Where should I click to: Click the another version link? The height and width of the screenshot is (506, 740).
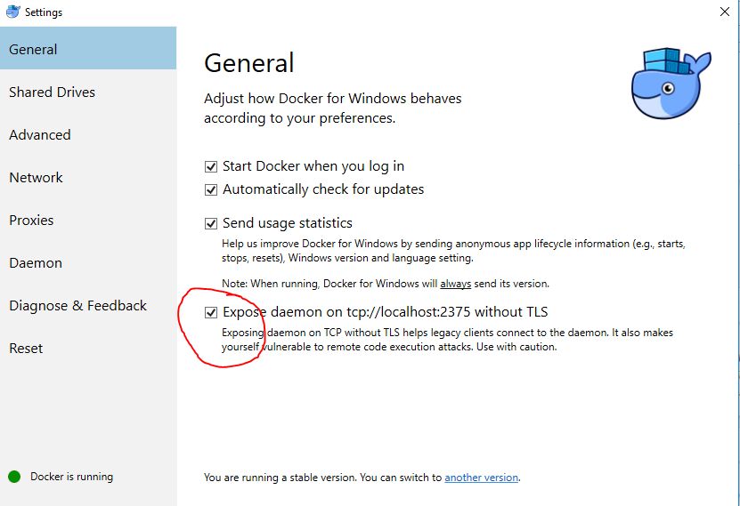click(481, 478)
